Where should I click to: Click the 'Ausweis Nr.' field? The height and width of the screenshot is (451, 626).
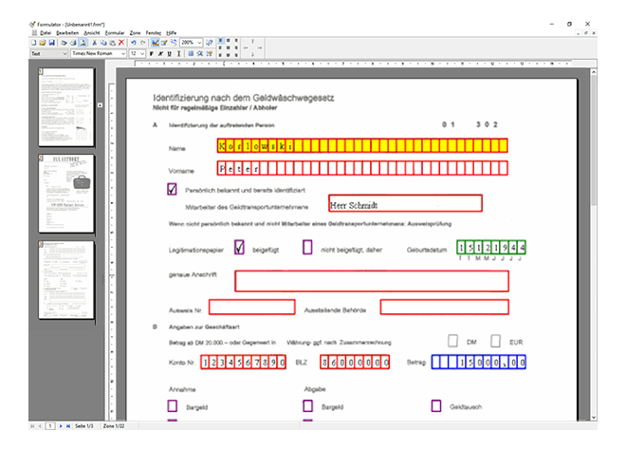(252, 307)
